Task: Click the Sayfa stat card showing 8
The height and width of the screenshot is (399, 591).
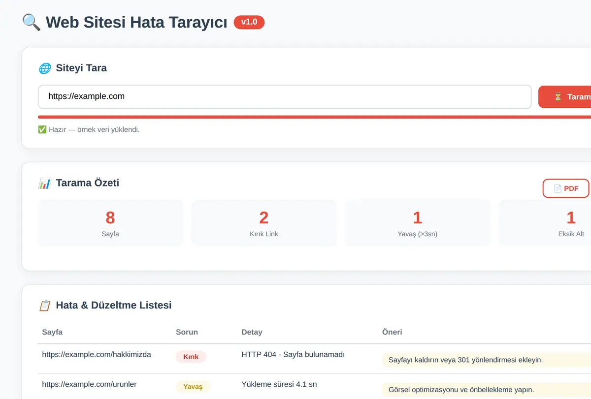Action: (x=110, y=223)
